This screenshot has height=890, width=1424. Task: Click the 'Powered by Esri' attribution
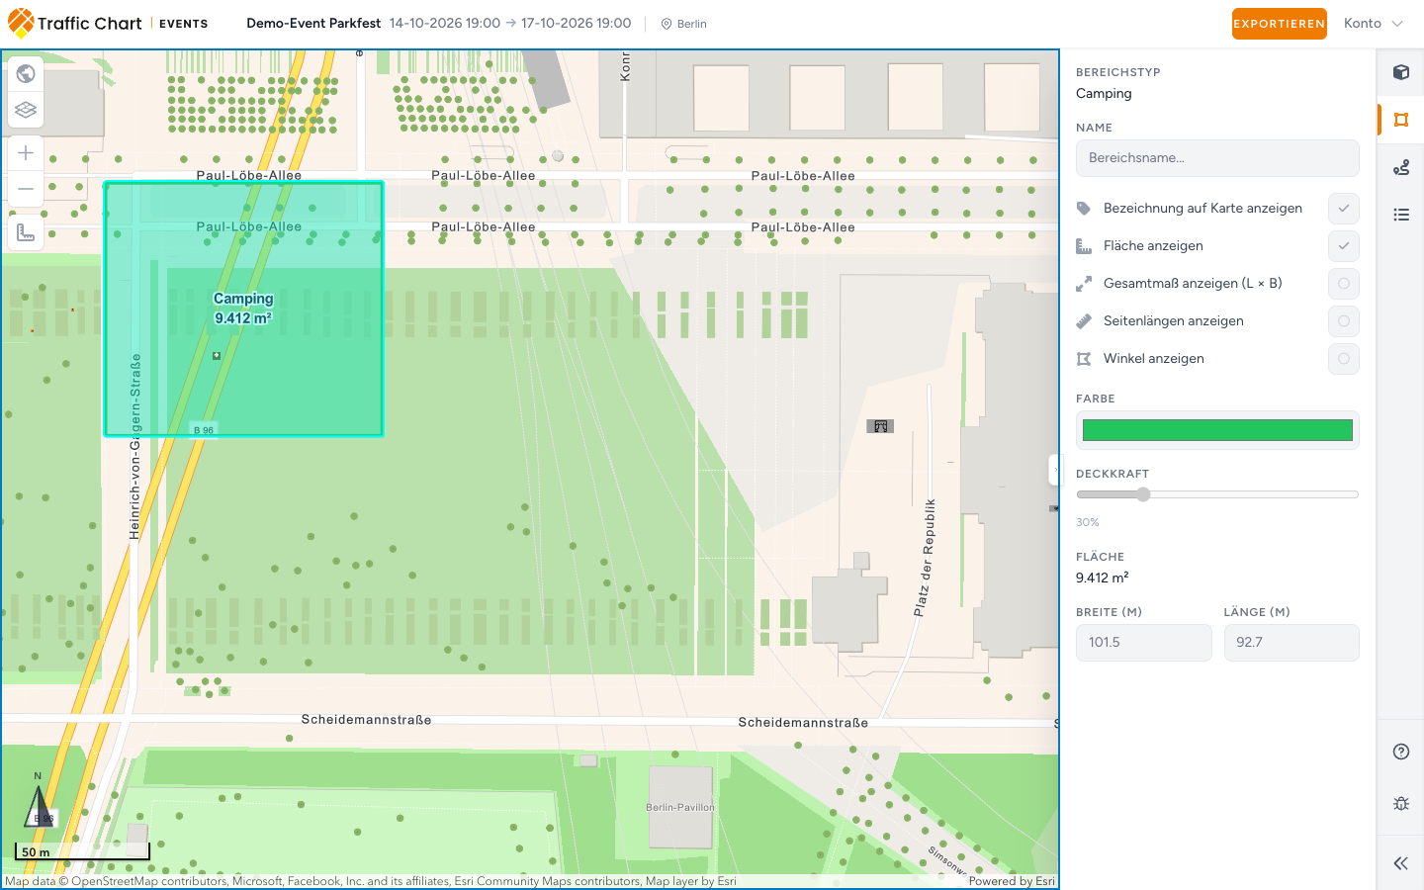1012,881
